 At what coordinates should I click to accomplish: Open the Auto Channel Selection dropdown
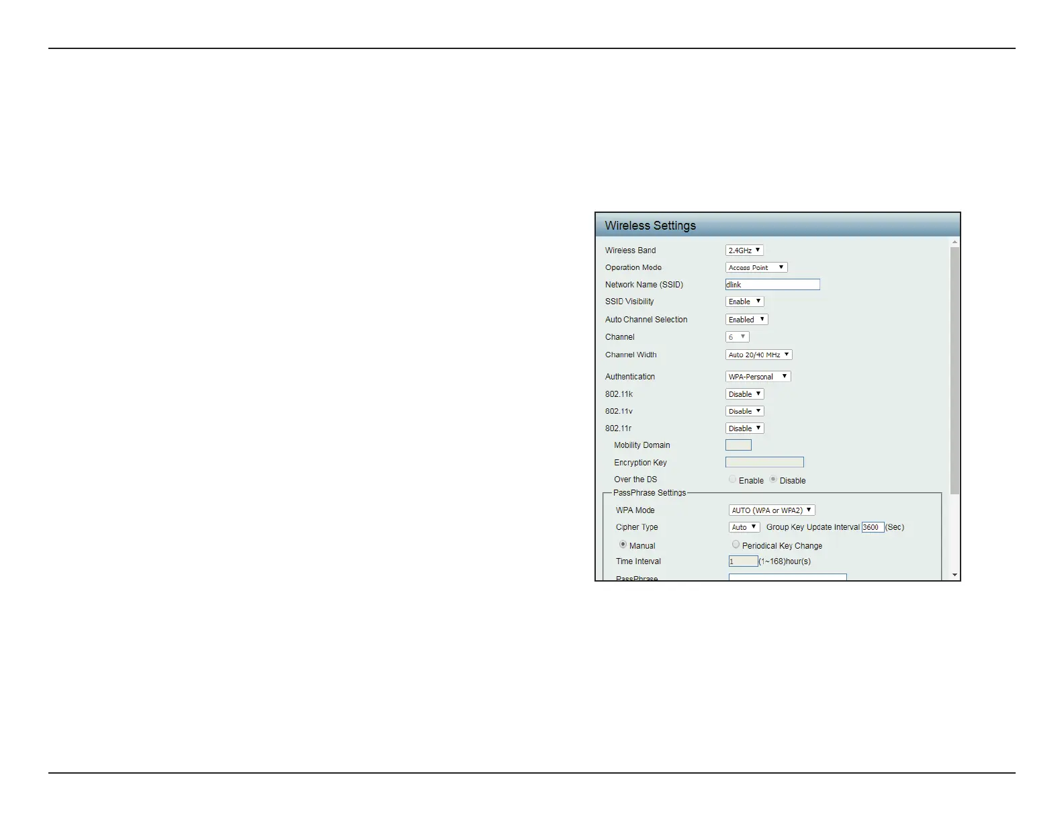746,320
